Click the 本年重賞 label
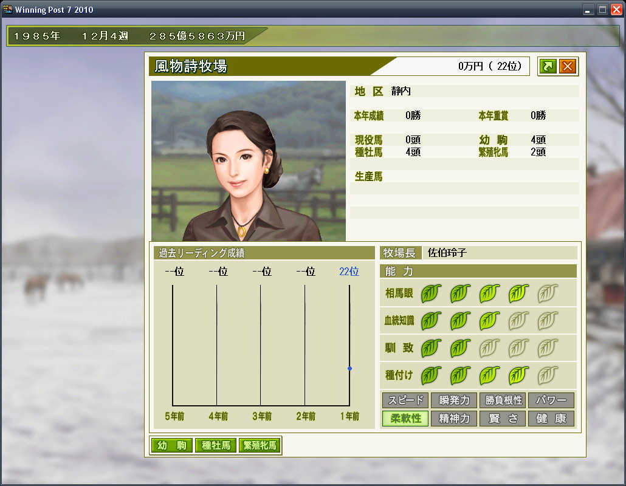The height and width of the screenshot is (486, 626). tap(493, 115)
